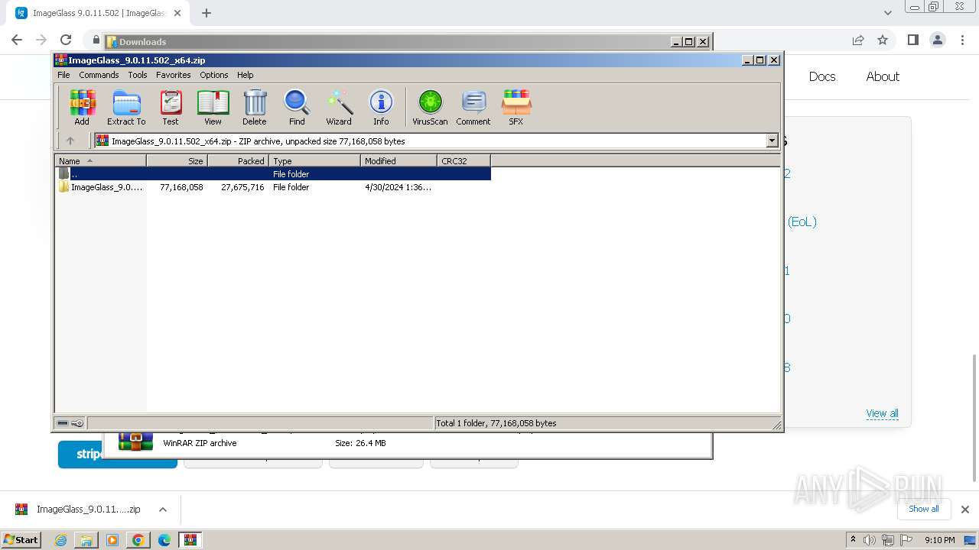Sort by Modified column header
The image size is (979, 550).
pyautogui.click(x=398, y=160)
